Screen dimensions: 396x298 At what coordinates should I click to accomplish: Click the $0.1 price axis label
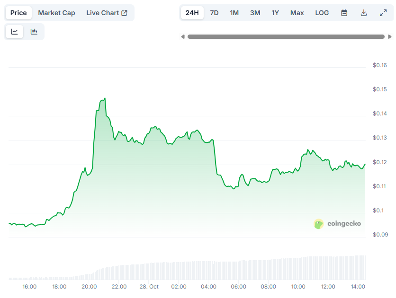tap(378, 210)
